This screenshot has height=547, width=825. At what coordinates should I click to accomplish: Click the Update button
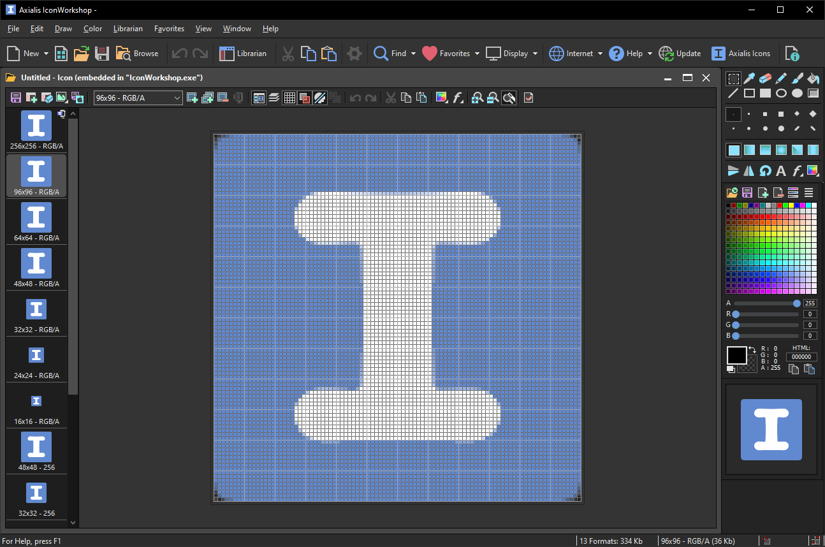[680, 54]
